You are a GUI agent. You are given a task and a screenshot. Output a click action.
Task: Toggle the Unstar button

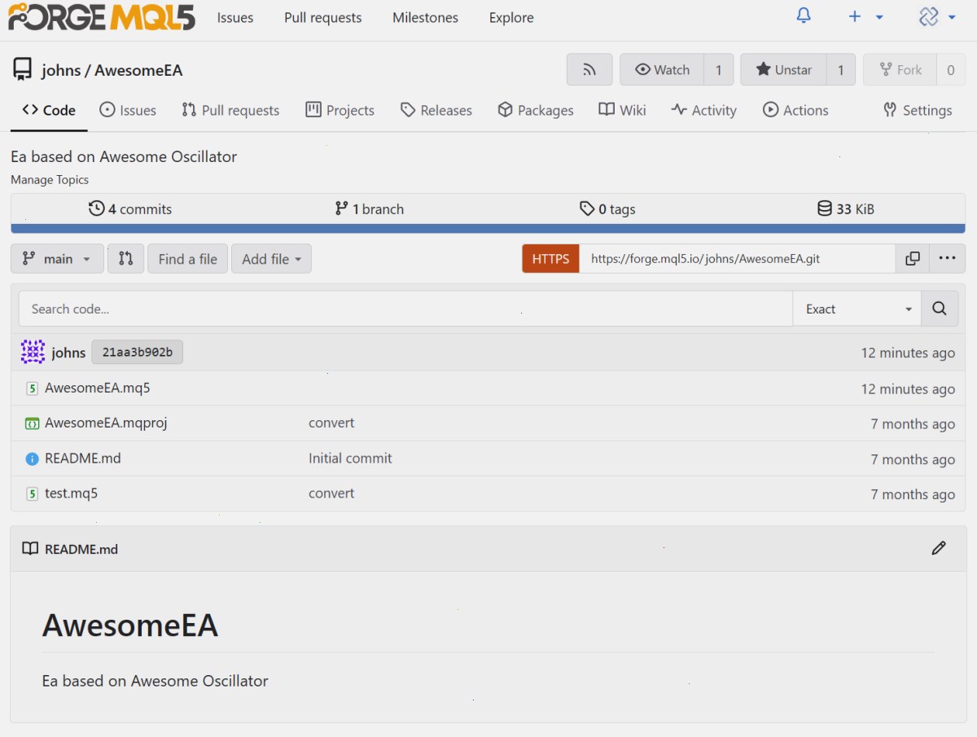pyautogui.click(x=783, y=70)
